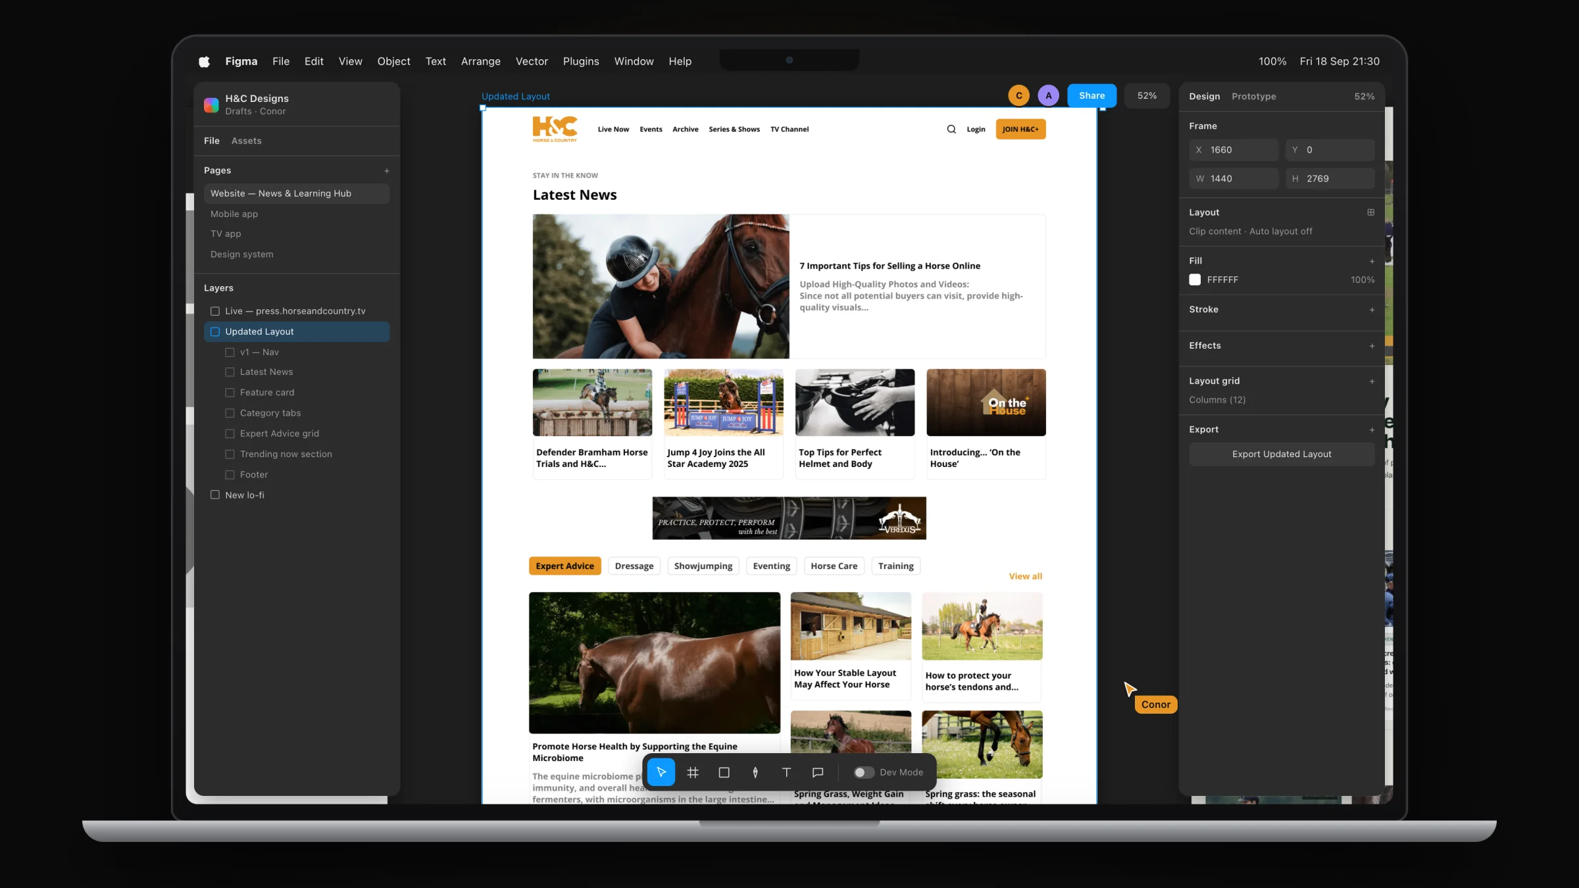The width and height of the screenshot is (1579, 888).
Task: Open the canvas zoom 52% dropdown
Action: pyautogui.click(x=1147, y=96)
